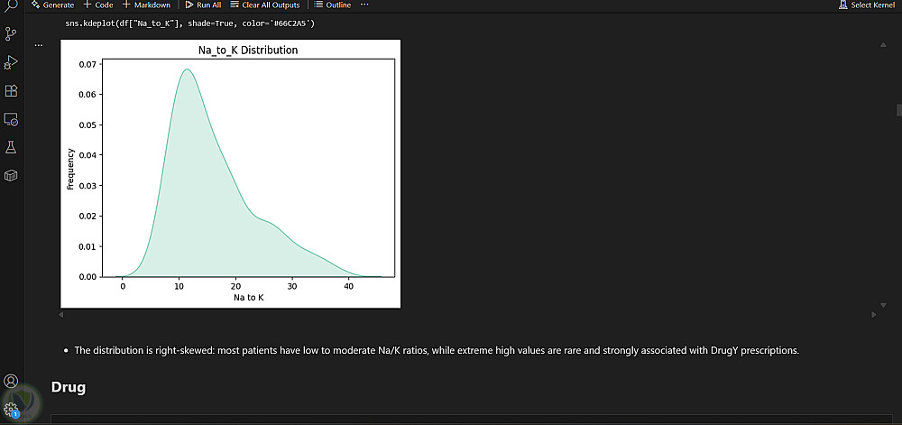Open the Remote Explorer view
902x425 pixels.
pos(11,118)
